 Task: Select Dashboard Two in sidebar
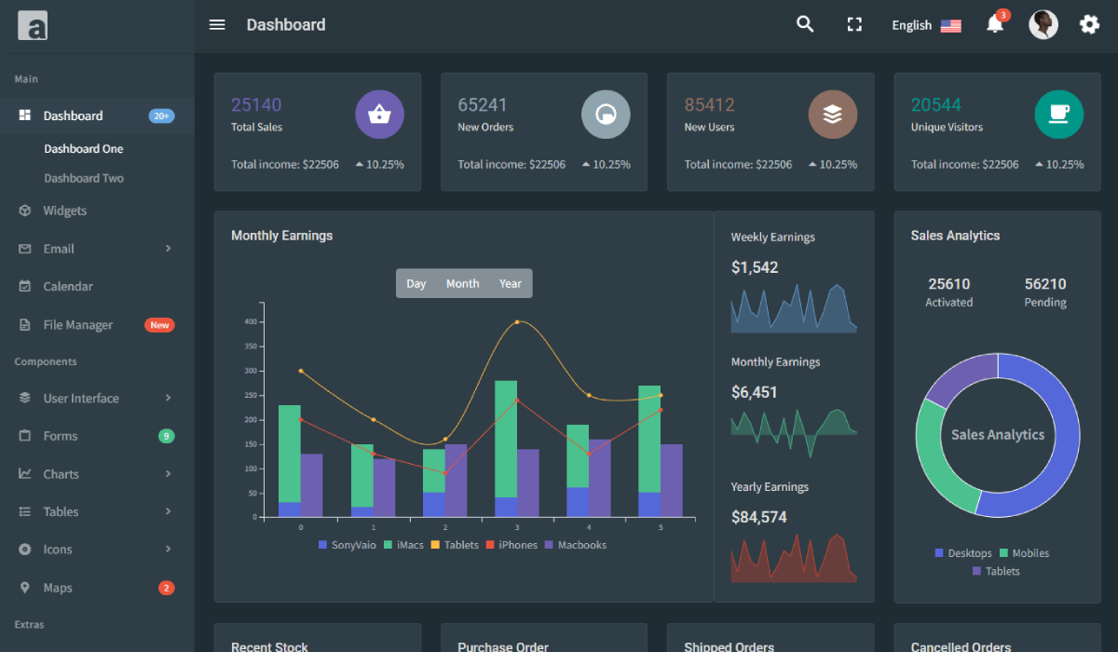pyautogui.click(x=84, y=178)
